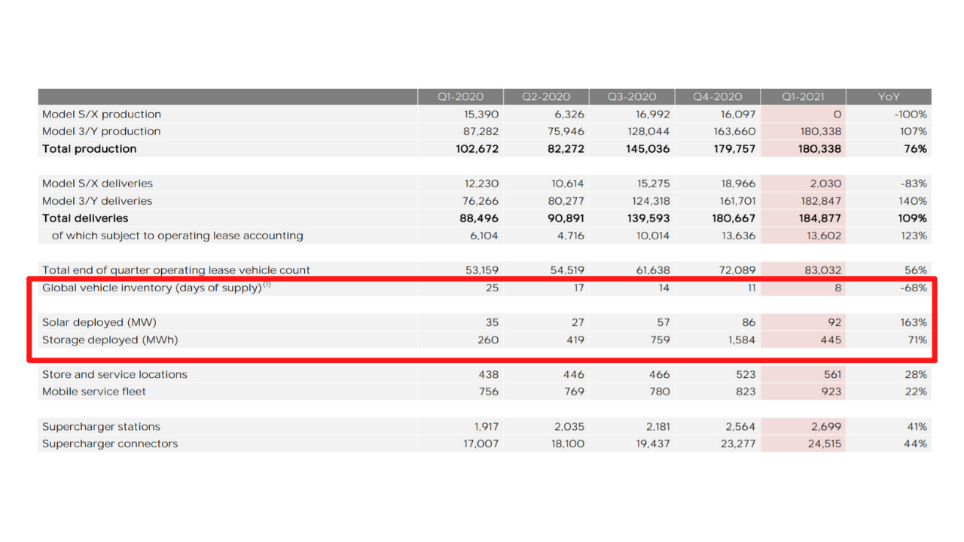
Task: Click the 107% YoY cell
Action: tap(914, 132)
